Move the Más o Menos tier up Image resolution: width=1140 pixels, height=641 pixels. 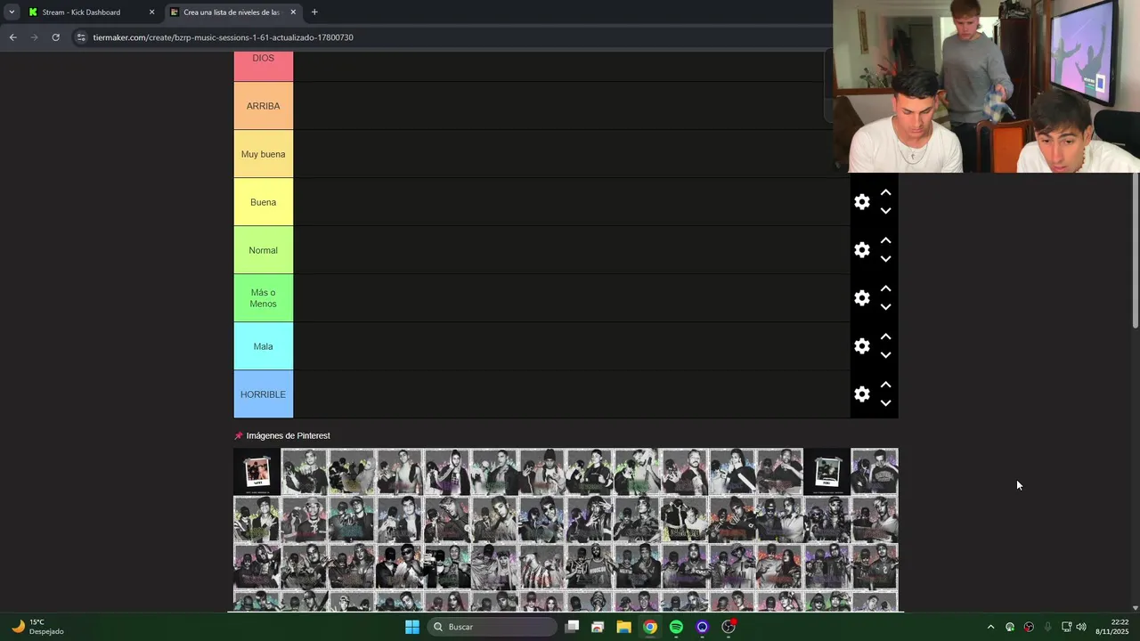coord(886,288)
